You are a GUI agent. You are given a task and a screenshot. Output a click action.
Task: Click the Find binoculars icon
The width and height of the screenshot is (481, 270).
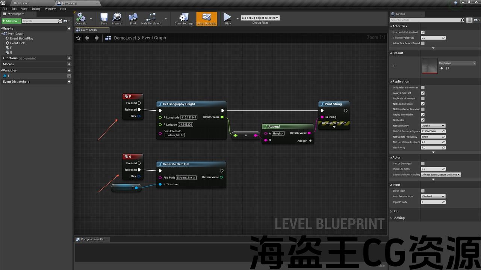pyautogui.click(x=133, y=18)
